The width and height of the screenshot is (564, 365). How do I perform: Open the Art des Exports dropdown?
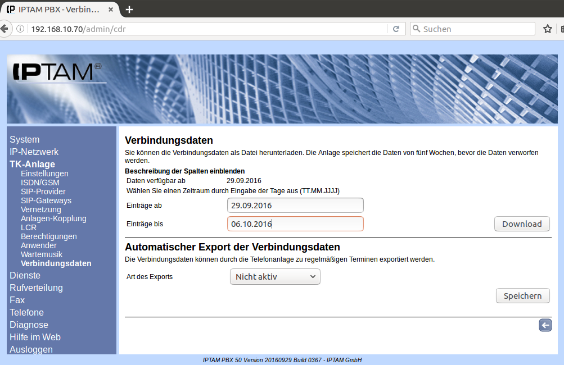point(275,276)
